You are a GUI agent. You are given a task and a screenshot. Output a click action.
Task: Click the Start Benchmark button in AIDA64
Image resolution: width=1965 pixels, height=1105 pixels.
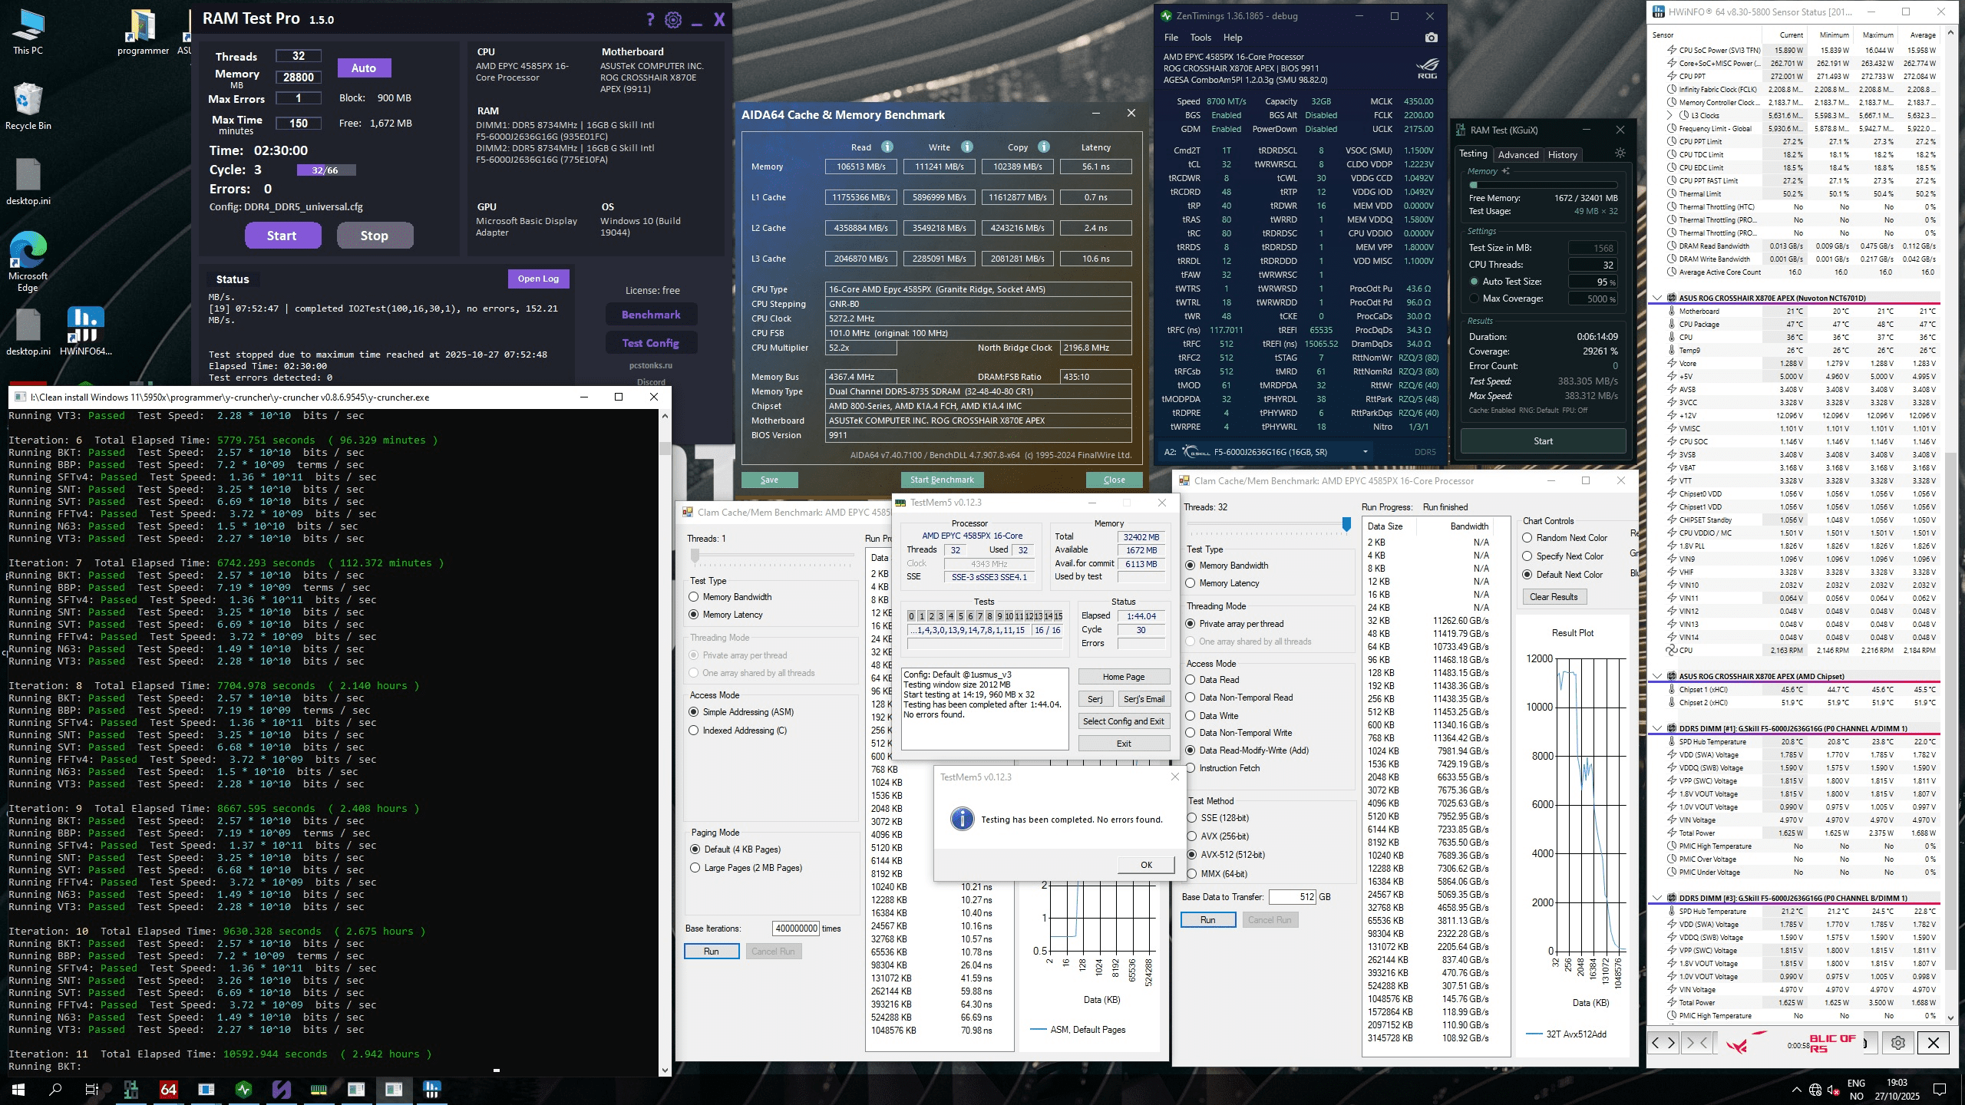click(x=941, y=480)
